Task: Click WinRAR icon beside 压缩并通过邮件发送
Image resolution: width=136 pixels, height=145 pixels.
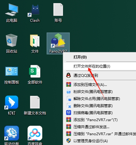Action: pyautogui.click(x=69, y=127)
